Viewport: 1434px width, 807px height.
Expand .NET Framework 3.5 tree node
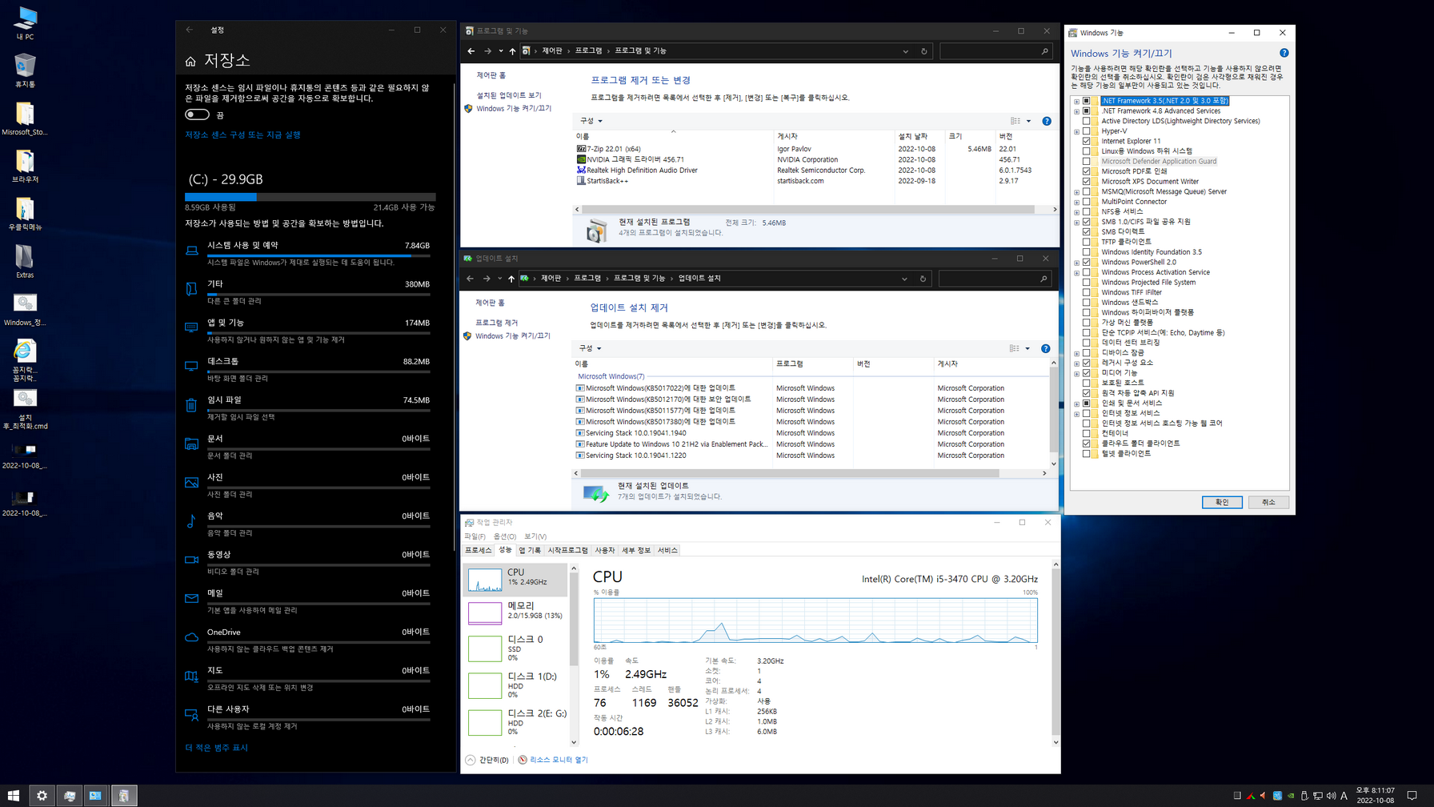point(1076,101)
